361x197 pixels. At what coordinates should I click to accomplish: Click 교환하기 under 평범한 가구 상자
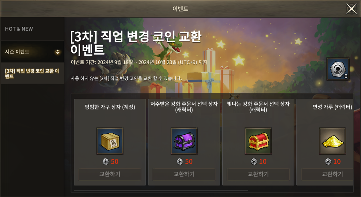click(x=110, y=174)
